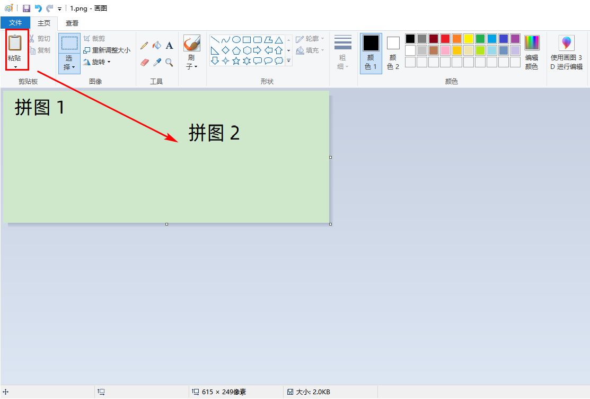This screenshot has height=399, width=590.
Task: Select the Oval shape
Action: click(x=236, y=40)
